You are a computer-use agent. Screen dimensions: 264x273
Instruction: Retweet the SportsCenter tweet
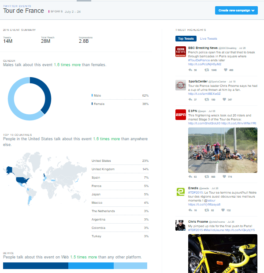[x=207, y=99]
